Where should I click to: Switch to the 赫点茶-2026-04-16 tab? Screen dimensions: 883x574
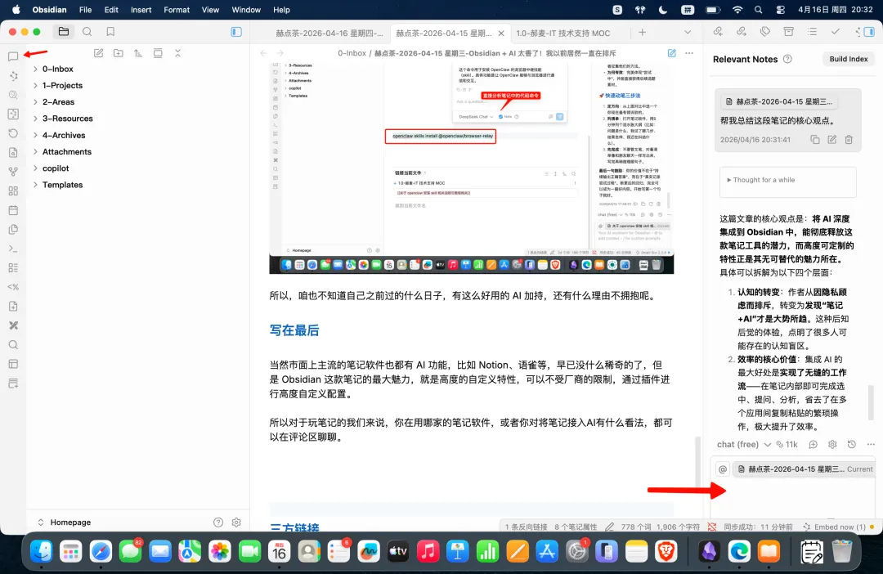pyautogui.click(x=329, y=34)
